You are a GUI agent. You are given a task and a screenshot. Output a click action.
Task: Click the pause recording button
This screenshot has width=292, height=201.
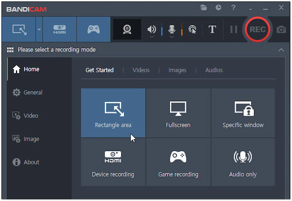tap(234, 29)
